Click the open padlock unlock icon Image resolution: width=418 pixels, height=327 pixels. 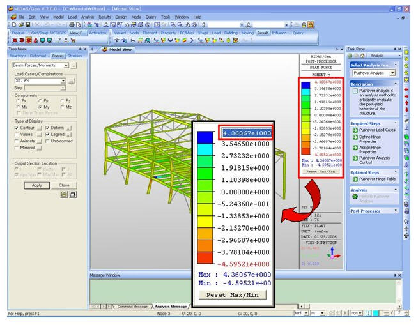304,25
